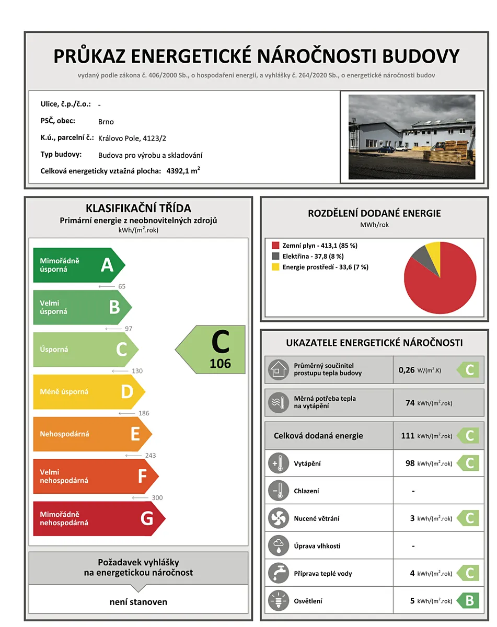Click the Příprava teplé vody tap icon
Viewport: 497px width, 627px height.
(x=279, y=573)
